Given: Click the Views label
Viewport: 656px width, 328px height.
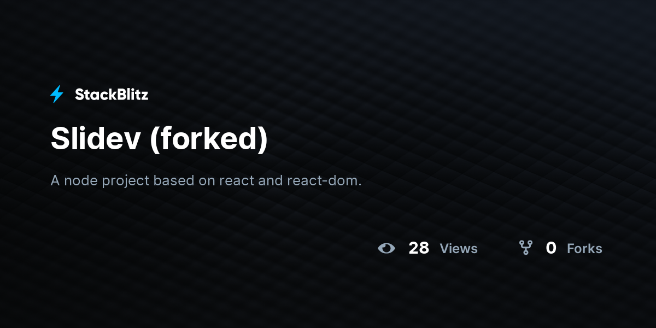Looking at the screenshot, I should click(x=459, y=249).
